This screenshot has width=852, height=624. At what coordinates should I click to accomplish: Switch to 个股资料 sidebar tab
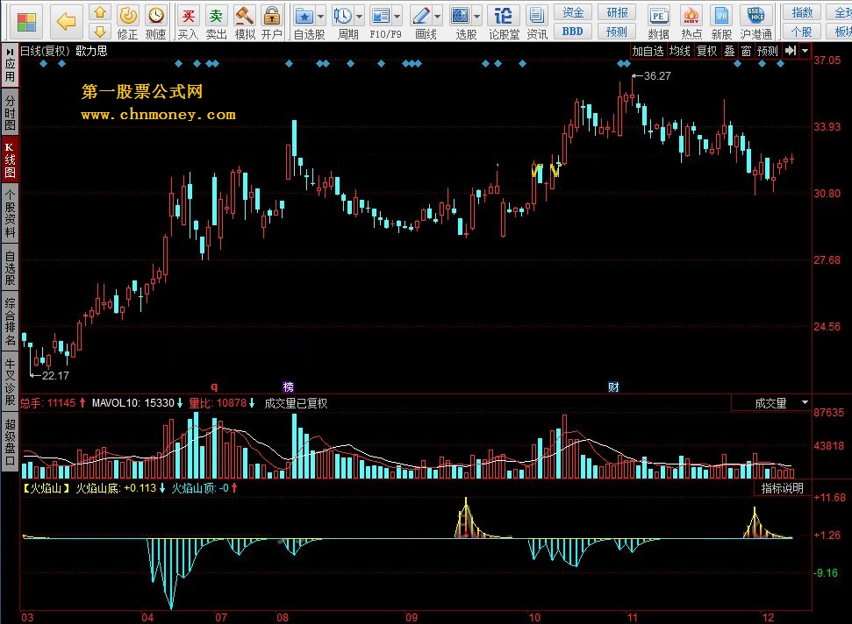tap(10, 213)
